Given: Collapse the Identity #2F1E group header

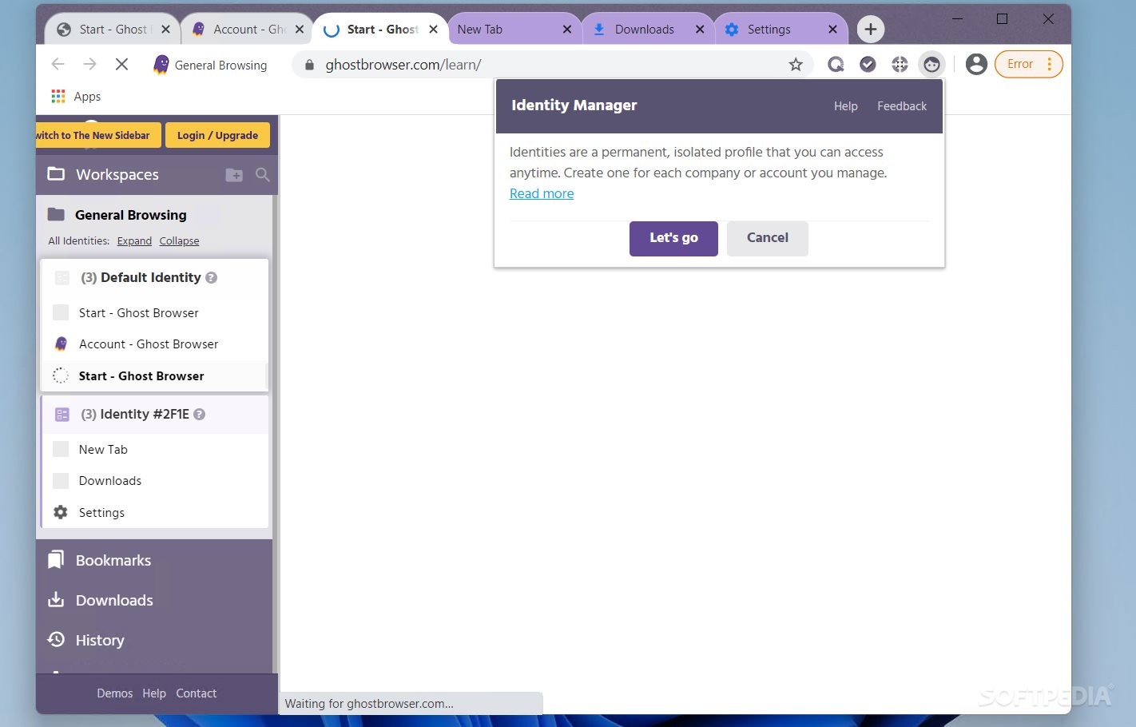Looking at the screenshot, I should [x=154, y=415].
